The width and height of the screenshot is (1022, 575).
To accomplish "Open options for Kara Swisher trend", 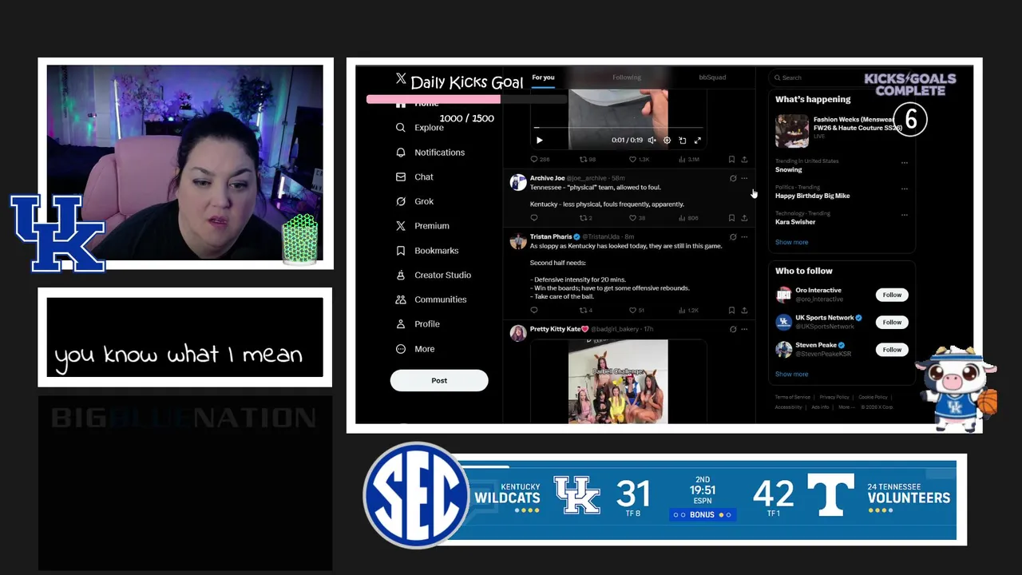I will [x=905, y=215].
